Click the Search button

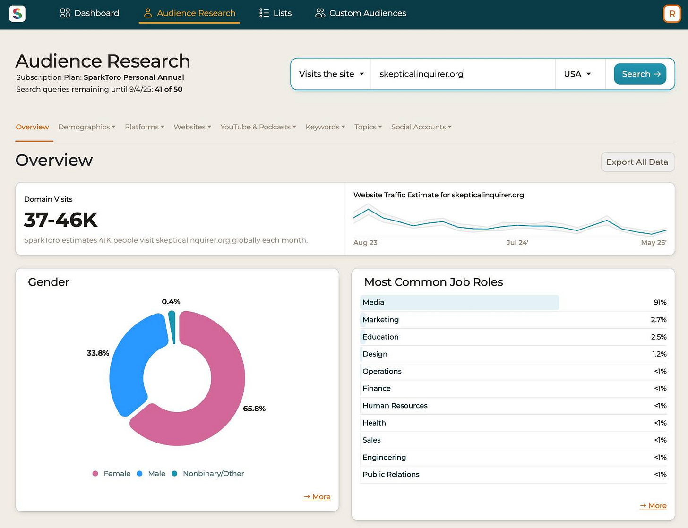point(640,74)
